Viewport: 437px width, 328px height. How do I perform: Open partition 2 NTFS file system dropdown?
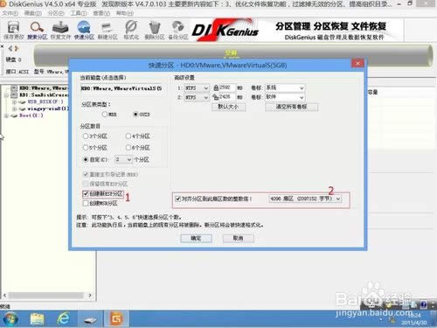197,97
